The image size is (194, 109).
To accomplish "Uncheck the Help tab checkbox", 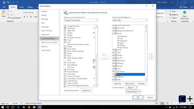I will pyautogui.click(x=115, y=79).
